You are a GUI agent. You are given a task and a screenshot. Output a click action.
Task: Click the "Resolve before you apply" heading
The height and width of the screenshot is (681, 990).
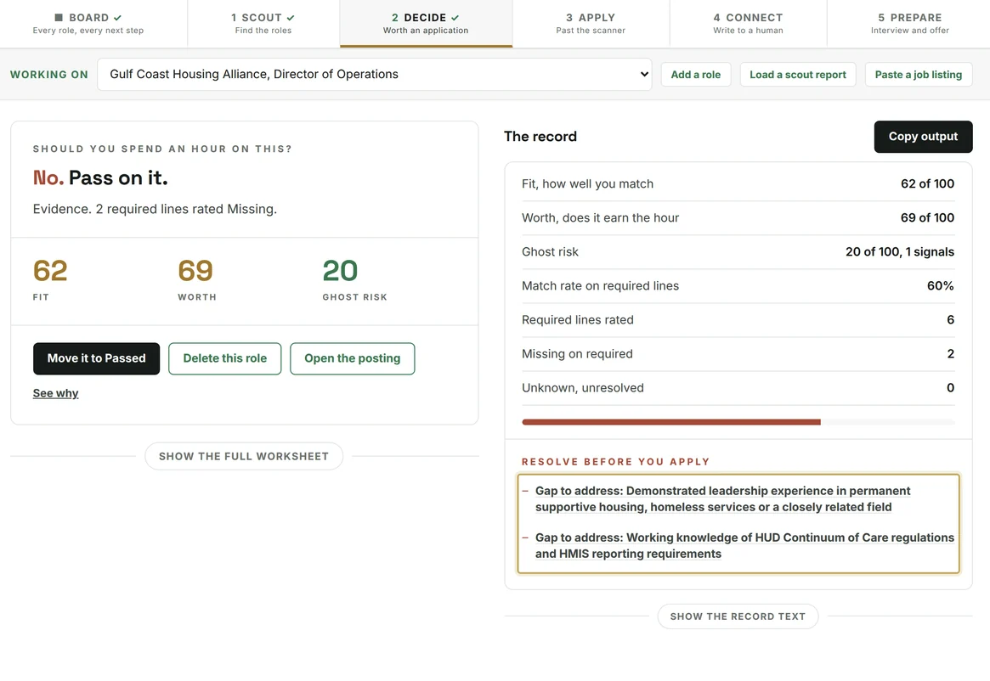click(615, 462)
